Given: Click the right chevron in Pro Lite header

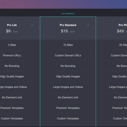Looking at the screenshot, I should pyautogui.click(x=32, y=25).
